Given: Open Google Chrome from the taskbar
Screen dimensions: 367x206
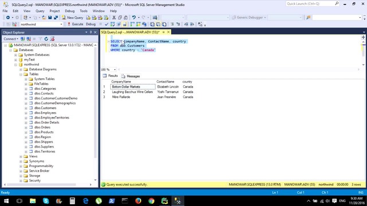Looking at the screenshot, I should (x=151, y=201).
